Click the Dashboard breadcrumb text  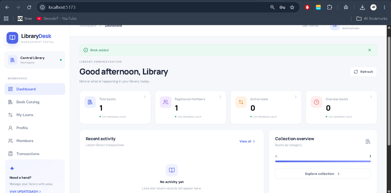coord(113,26)
